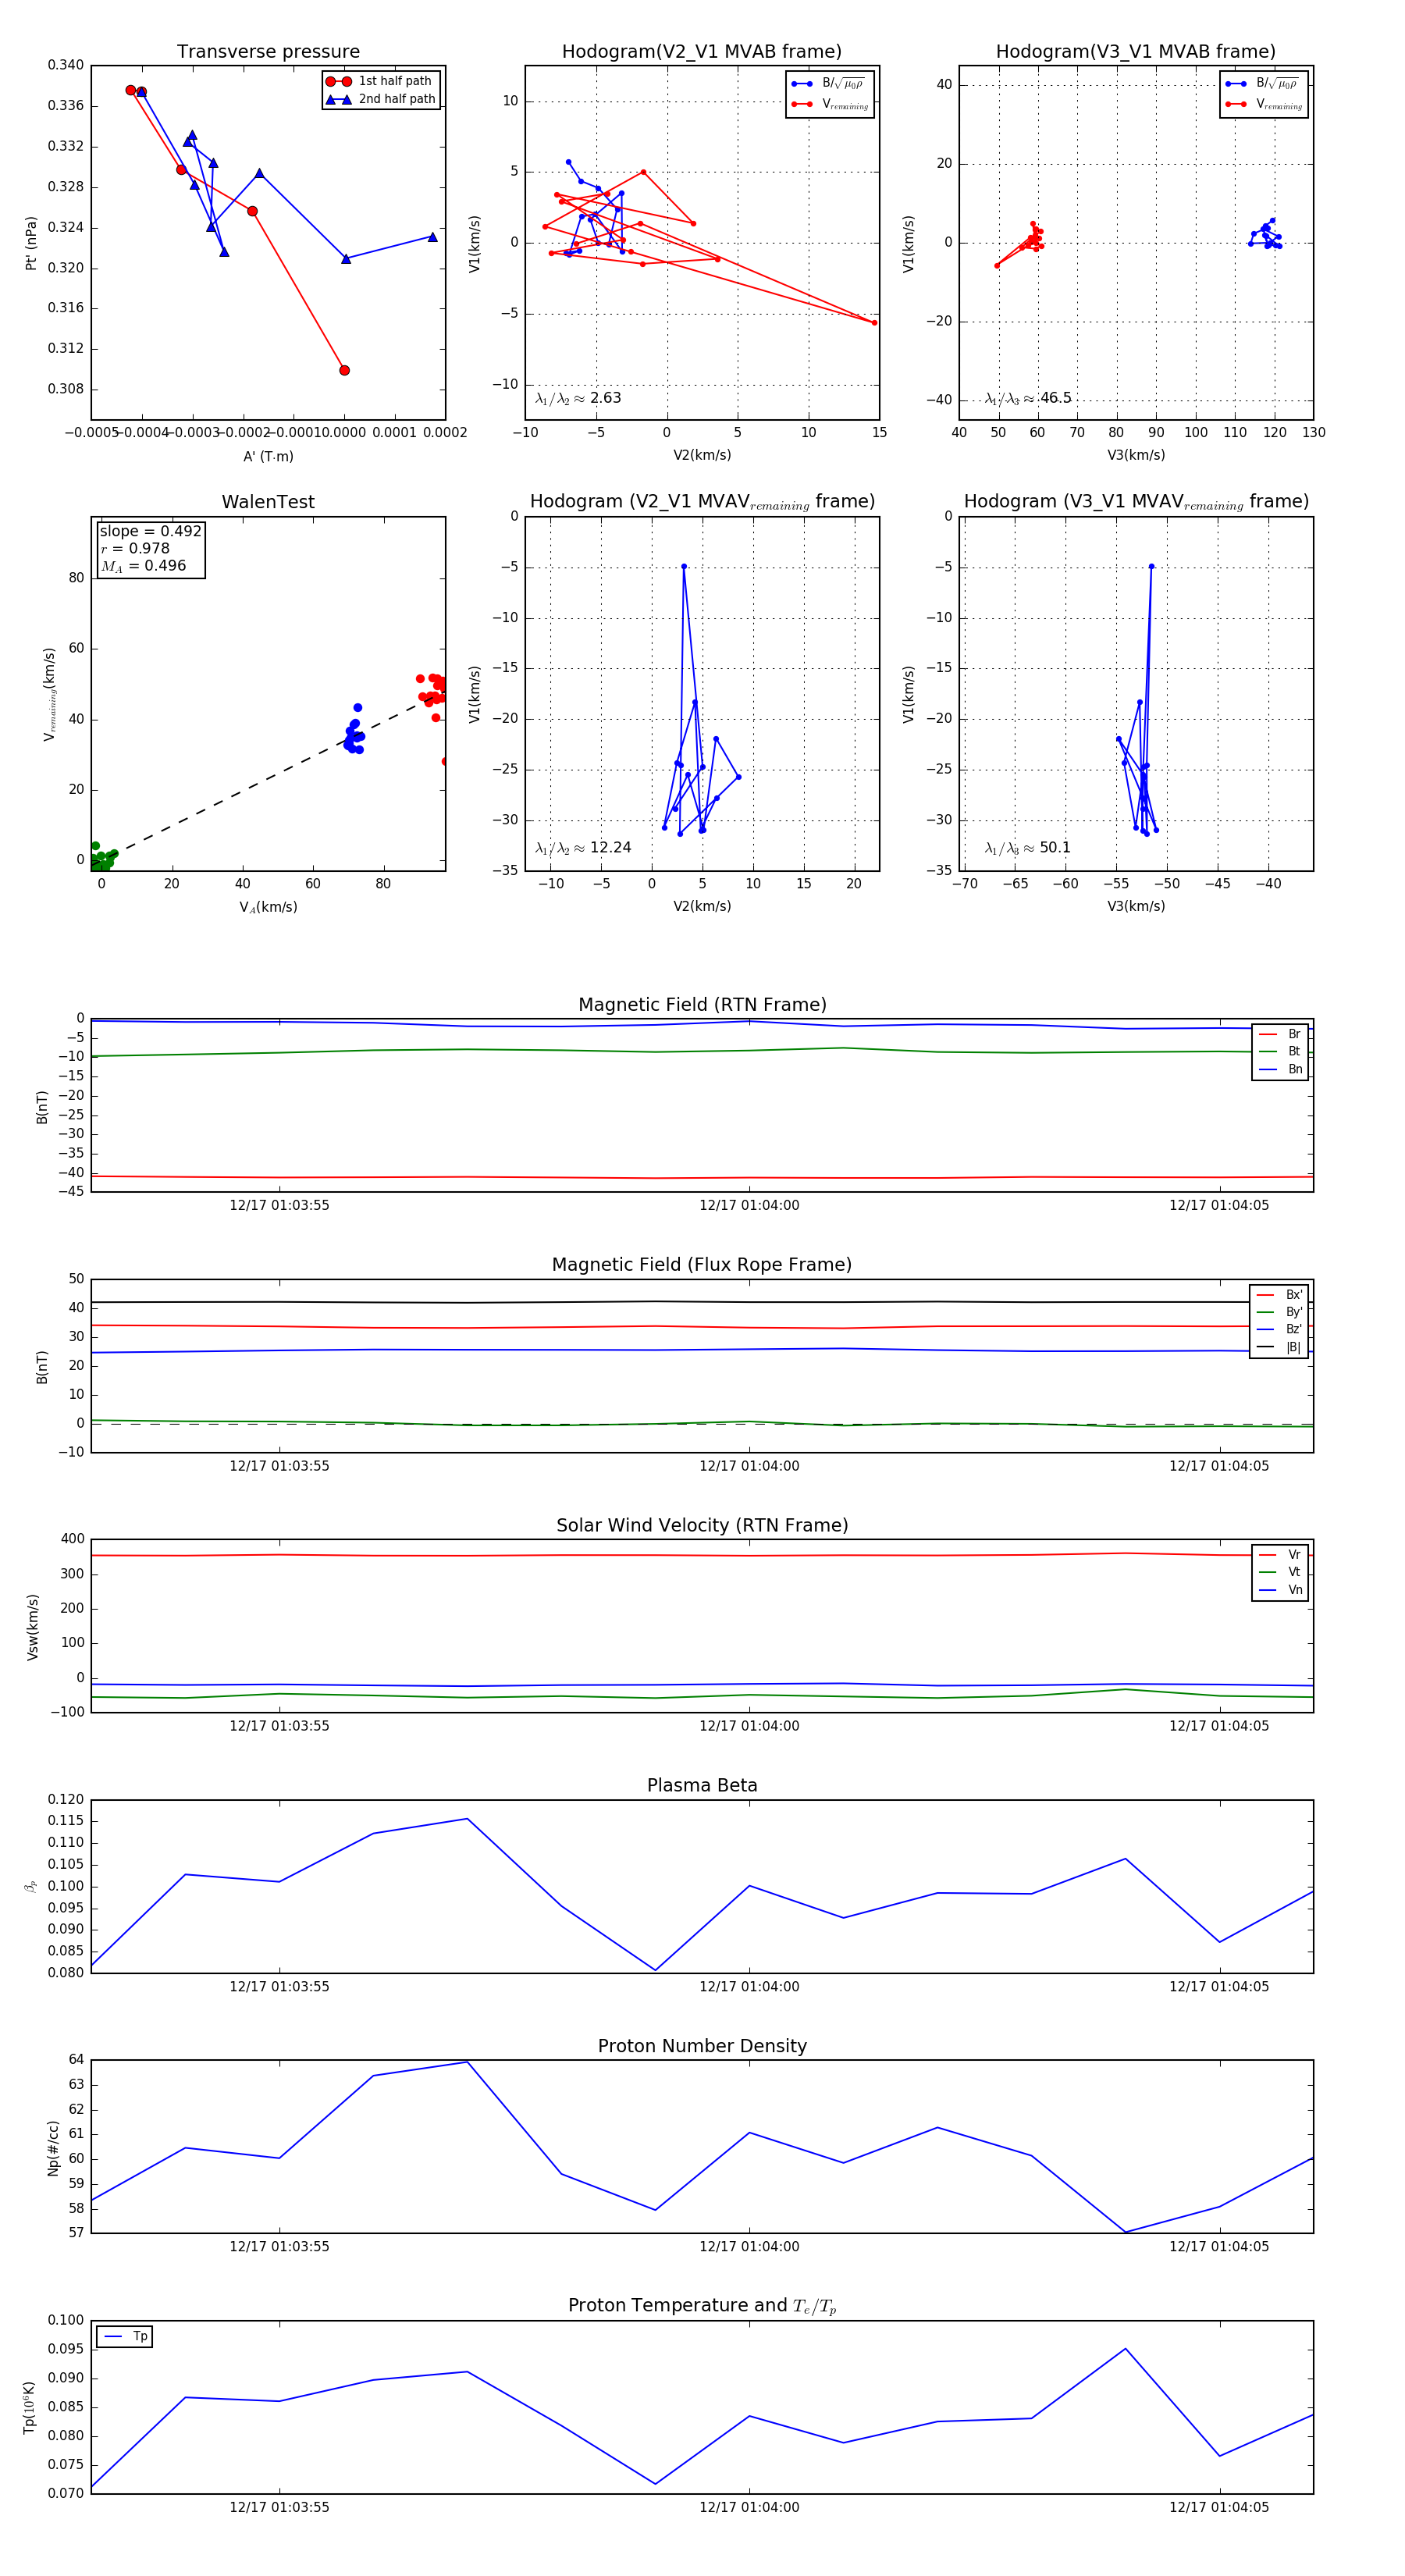The image size is (1405, 2576).
Task: Click the λ1/λ2 ≈ 12.24 annotation
Action: pyautogui.click(x=583, y=848)
